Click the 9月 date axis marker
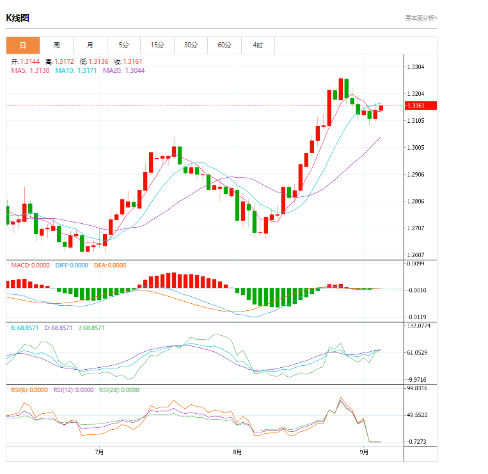Screen dimensions: 488x474 point(364,452)
